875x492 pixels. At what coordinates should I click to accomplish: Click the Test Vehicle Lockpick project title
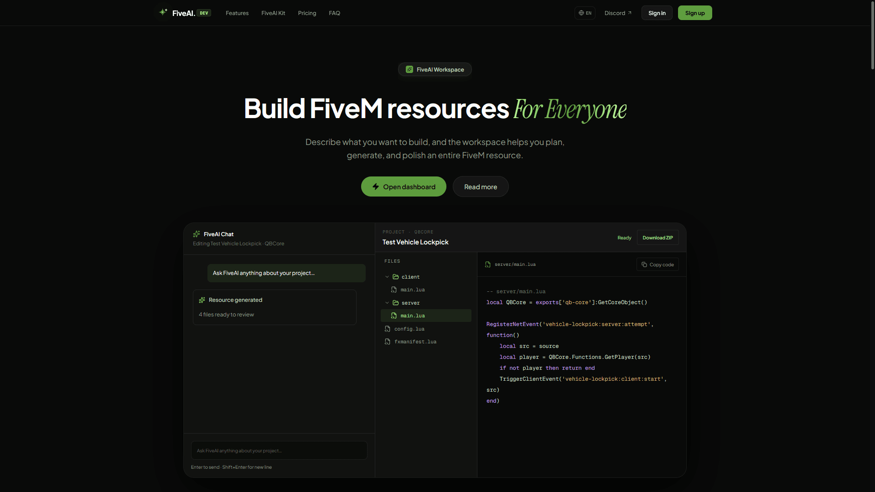pos(415,242)
